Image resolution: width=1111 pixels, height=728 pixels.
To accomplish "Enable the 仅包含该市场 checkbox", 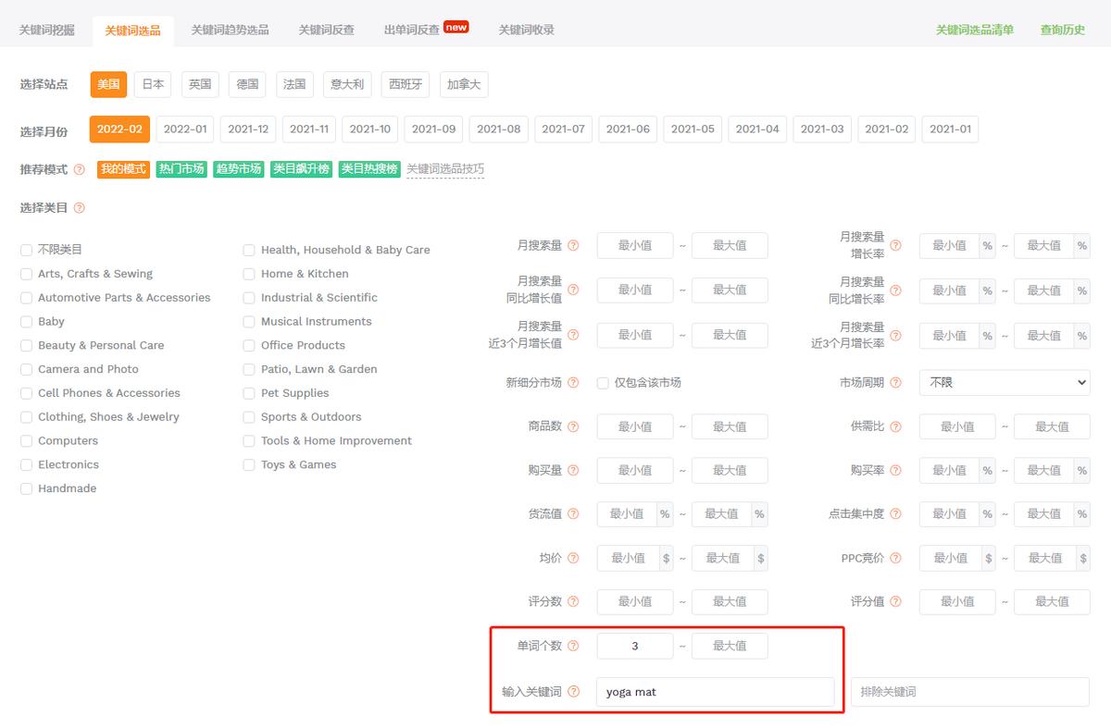I will (601, 382).
